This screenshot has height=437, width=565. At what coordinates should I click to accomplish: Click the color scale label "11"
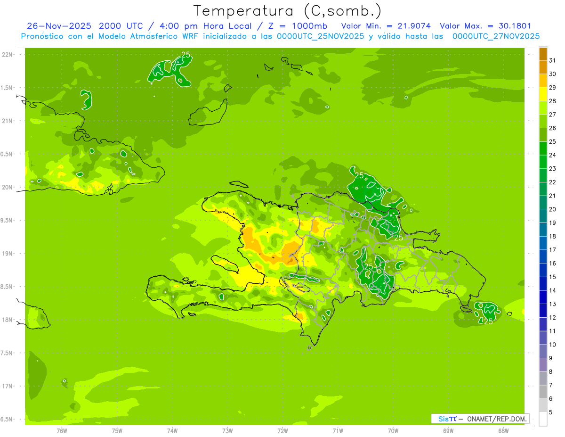[553, 330]
